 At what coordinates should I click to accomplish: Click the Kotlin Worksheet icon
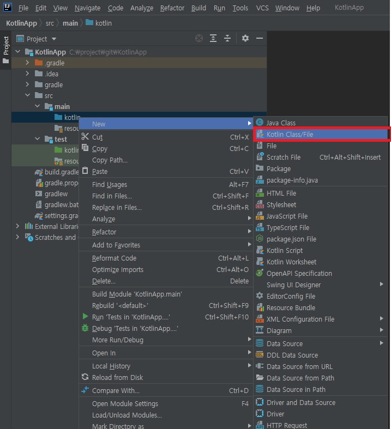260,262
